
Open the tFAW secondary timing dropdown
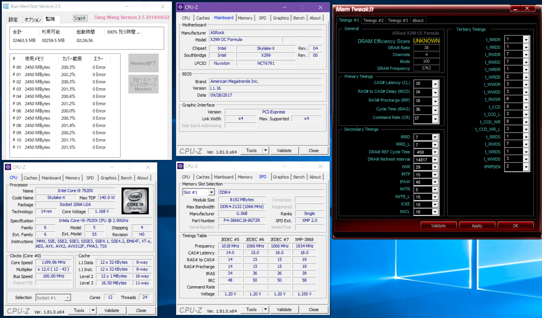tap(435, 182)
